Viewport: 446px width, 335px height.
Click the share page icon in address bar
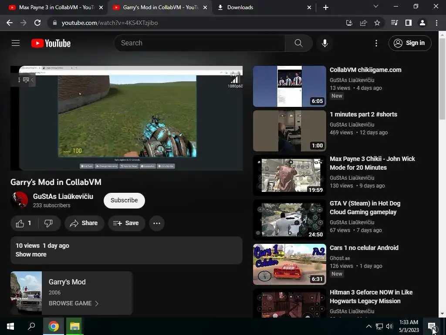pyautogui.click(x=363, y=23)
